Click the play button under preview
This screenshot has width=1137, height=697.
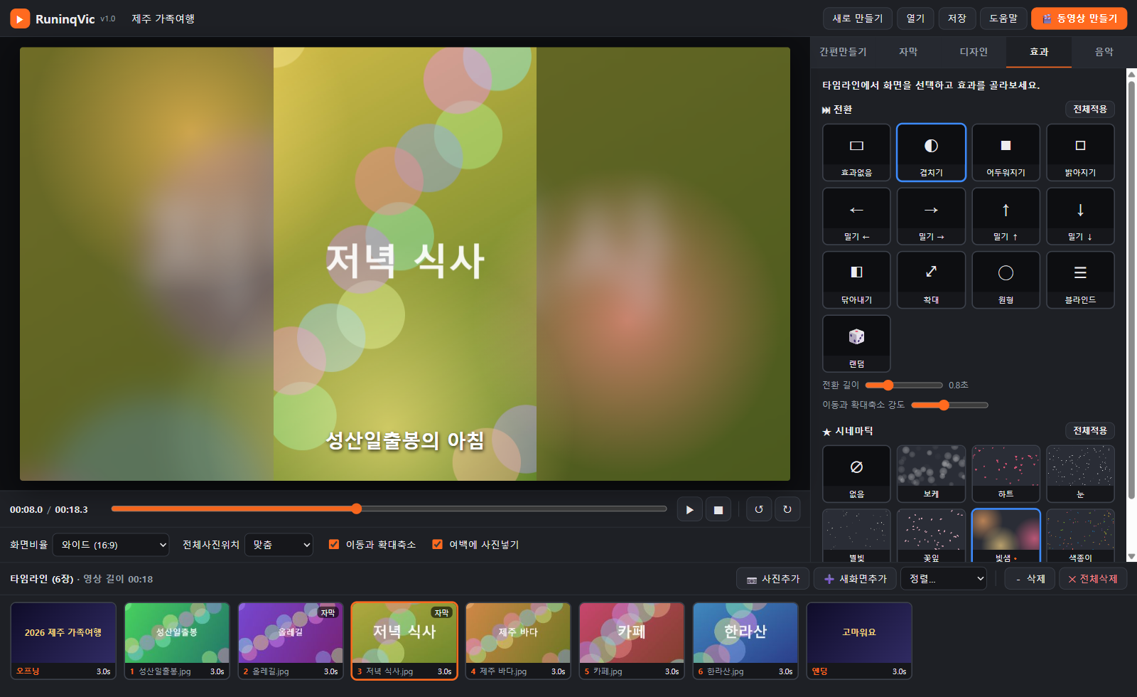coord(689,509)
